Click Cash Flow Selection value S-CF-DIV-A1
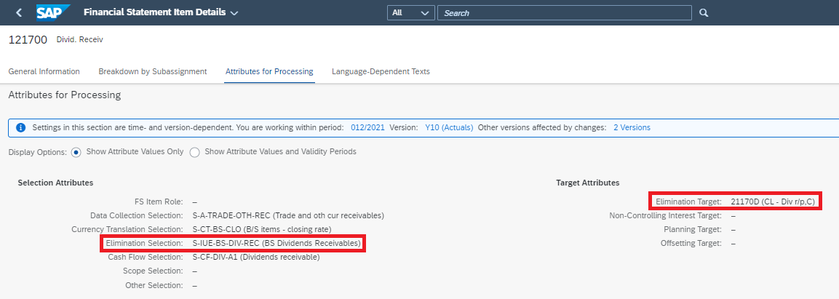 pos(255,257)
